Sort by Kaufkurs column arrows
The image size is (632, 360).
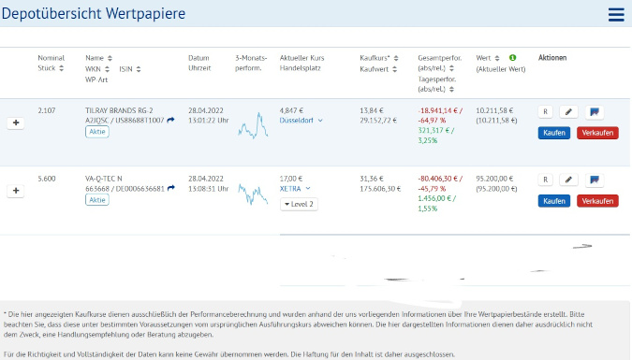396,58
